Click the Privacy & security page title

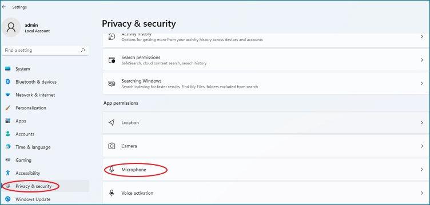139,23
